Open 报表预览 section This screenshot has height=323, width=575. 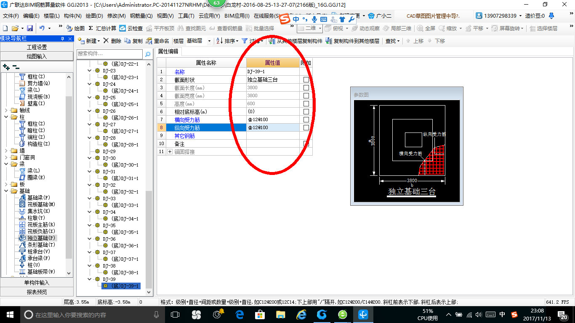(x=37, y=292)
